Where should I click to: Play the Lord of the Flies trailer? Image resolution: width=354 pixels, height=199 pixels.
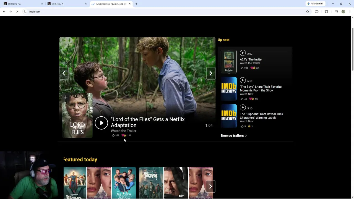[101, 123]
